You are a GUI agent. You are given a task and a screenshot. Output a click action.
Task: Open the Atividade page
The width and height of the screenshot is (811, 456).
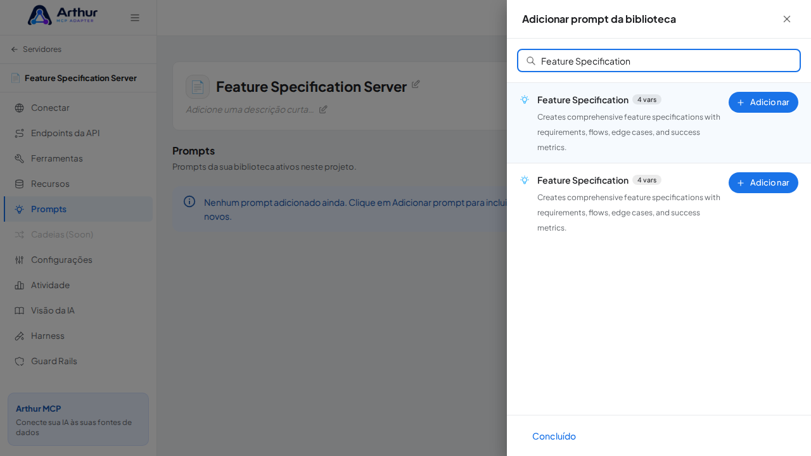tap(78, 285)
